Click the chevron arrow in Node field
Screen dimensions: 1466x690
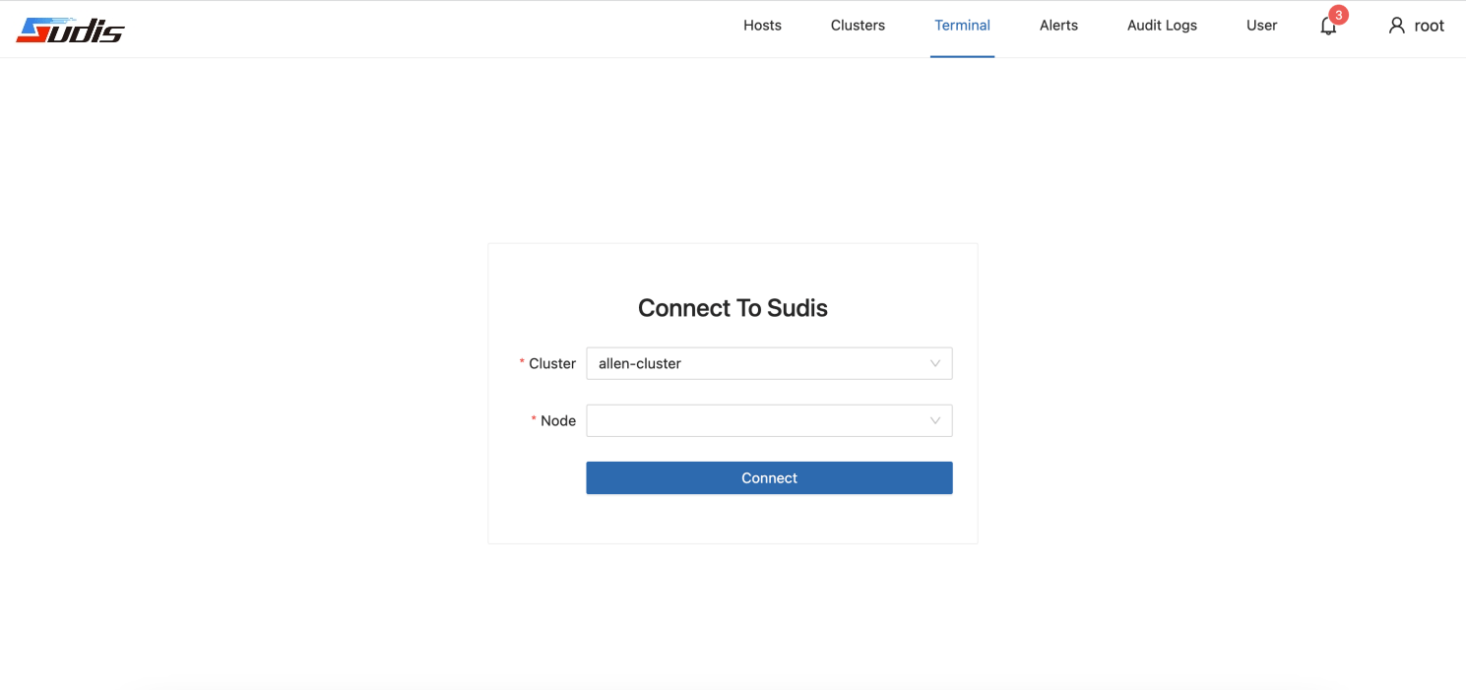click(x=935, y=420)
